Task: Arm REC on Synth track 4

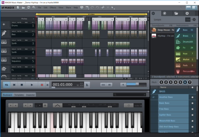Action: tap(26, 49)
